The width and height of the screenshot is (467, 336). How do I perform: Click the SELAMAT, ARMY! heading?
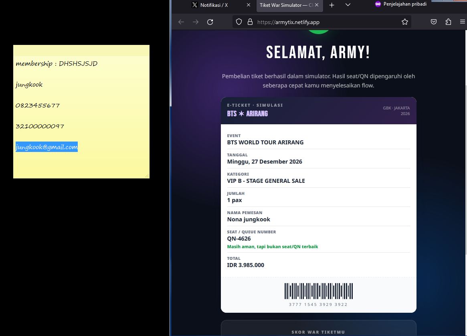pyautogui.click(x=318, y=53)
